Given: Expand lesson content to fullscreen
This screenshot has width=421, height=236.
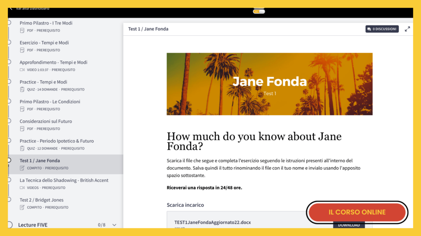Looking at the screenshot, I should [x=407, y=29].
